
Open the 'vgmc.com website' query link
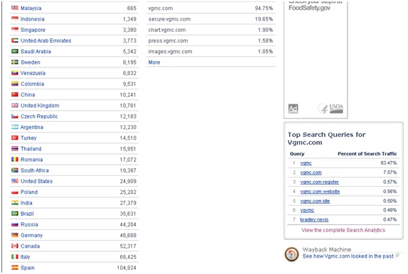[320, 192]
